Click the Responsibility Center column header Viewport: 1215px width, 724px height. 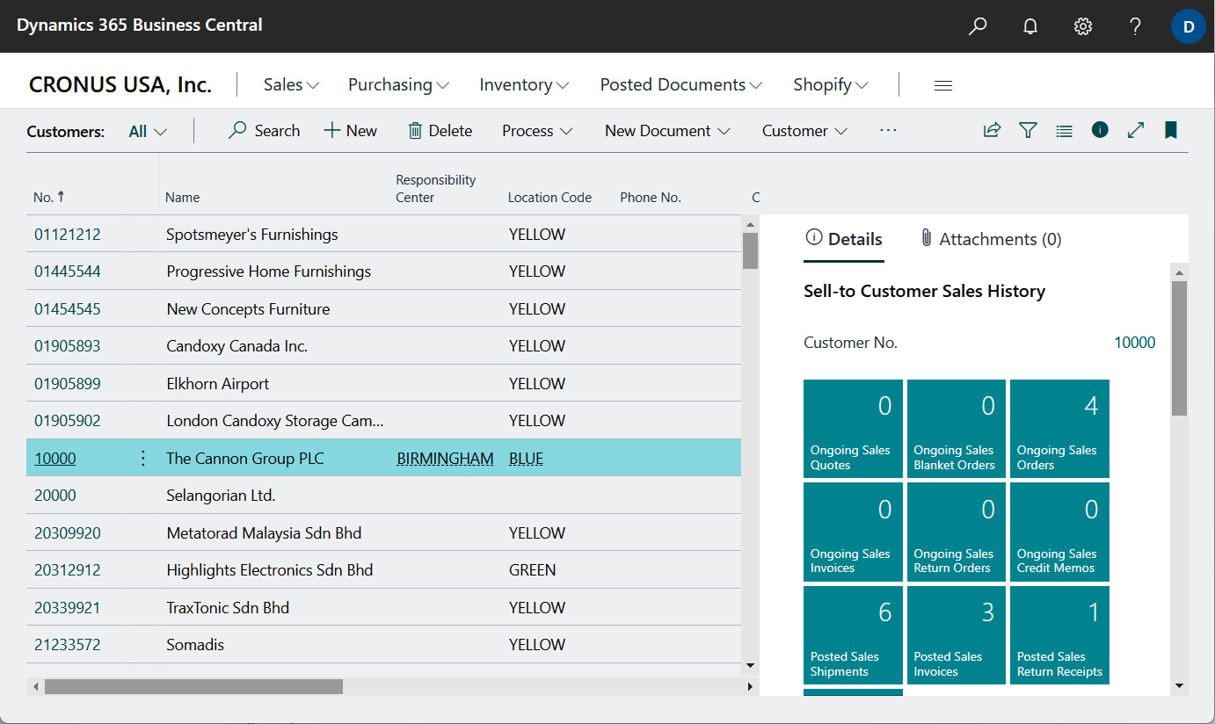click(436, 189)
